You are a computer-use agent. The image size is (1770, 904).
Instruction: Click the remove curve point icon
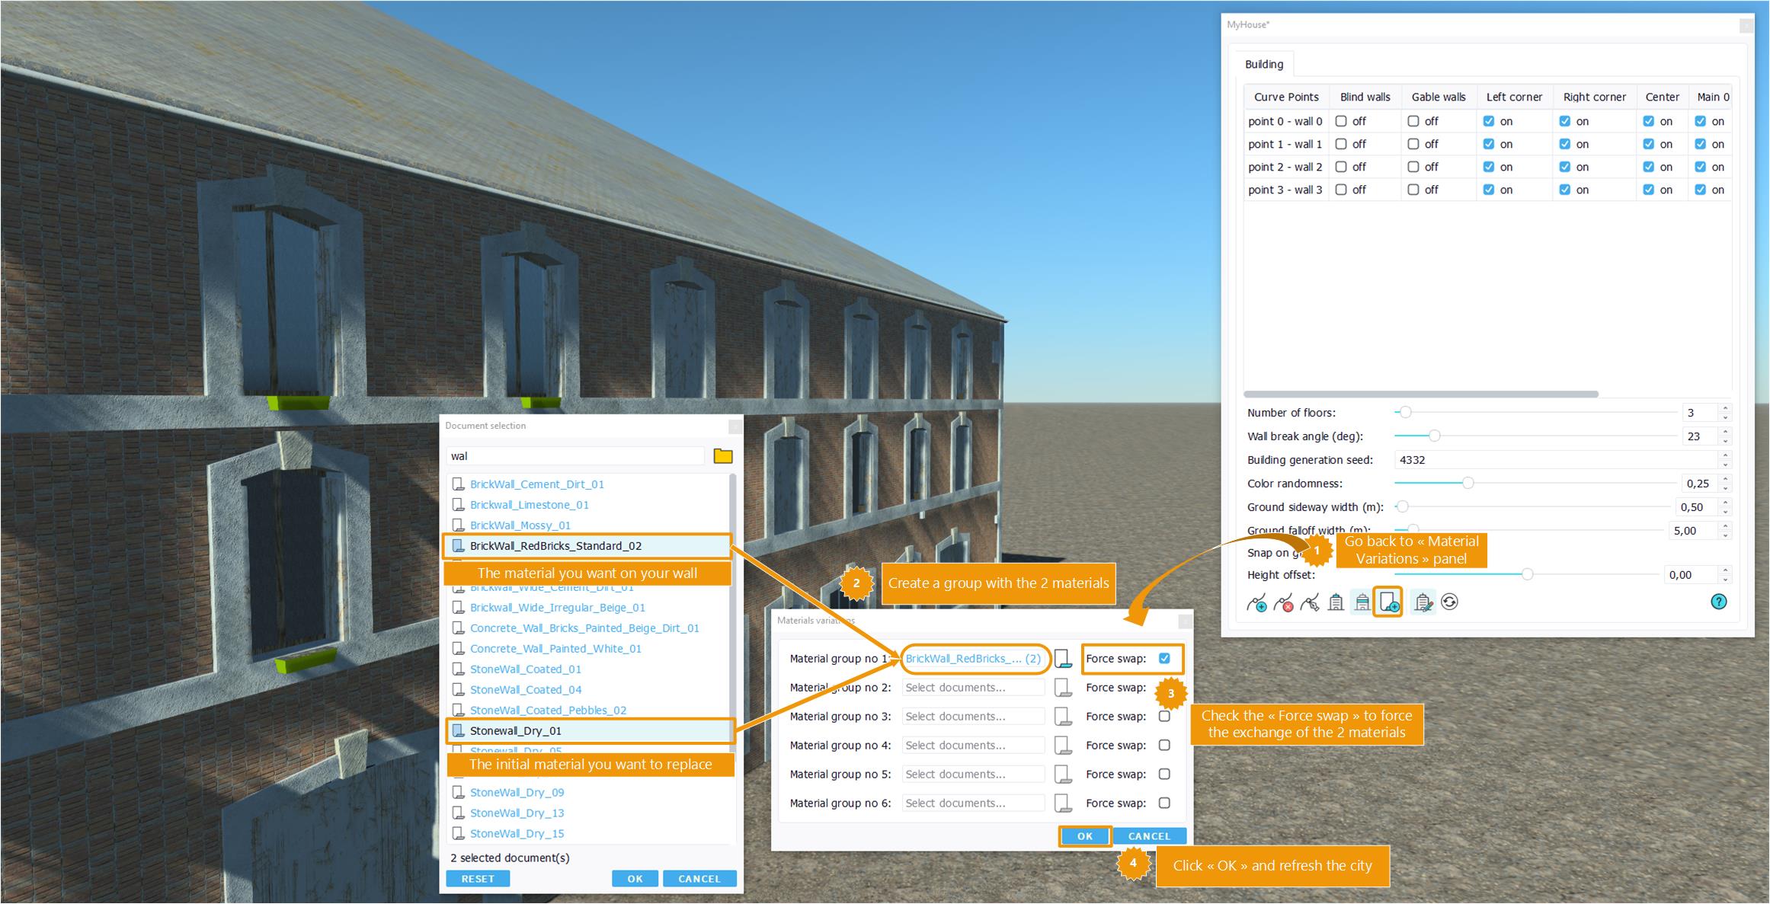coord(1284,603)
